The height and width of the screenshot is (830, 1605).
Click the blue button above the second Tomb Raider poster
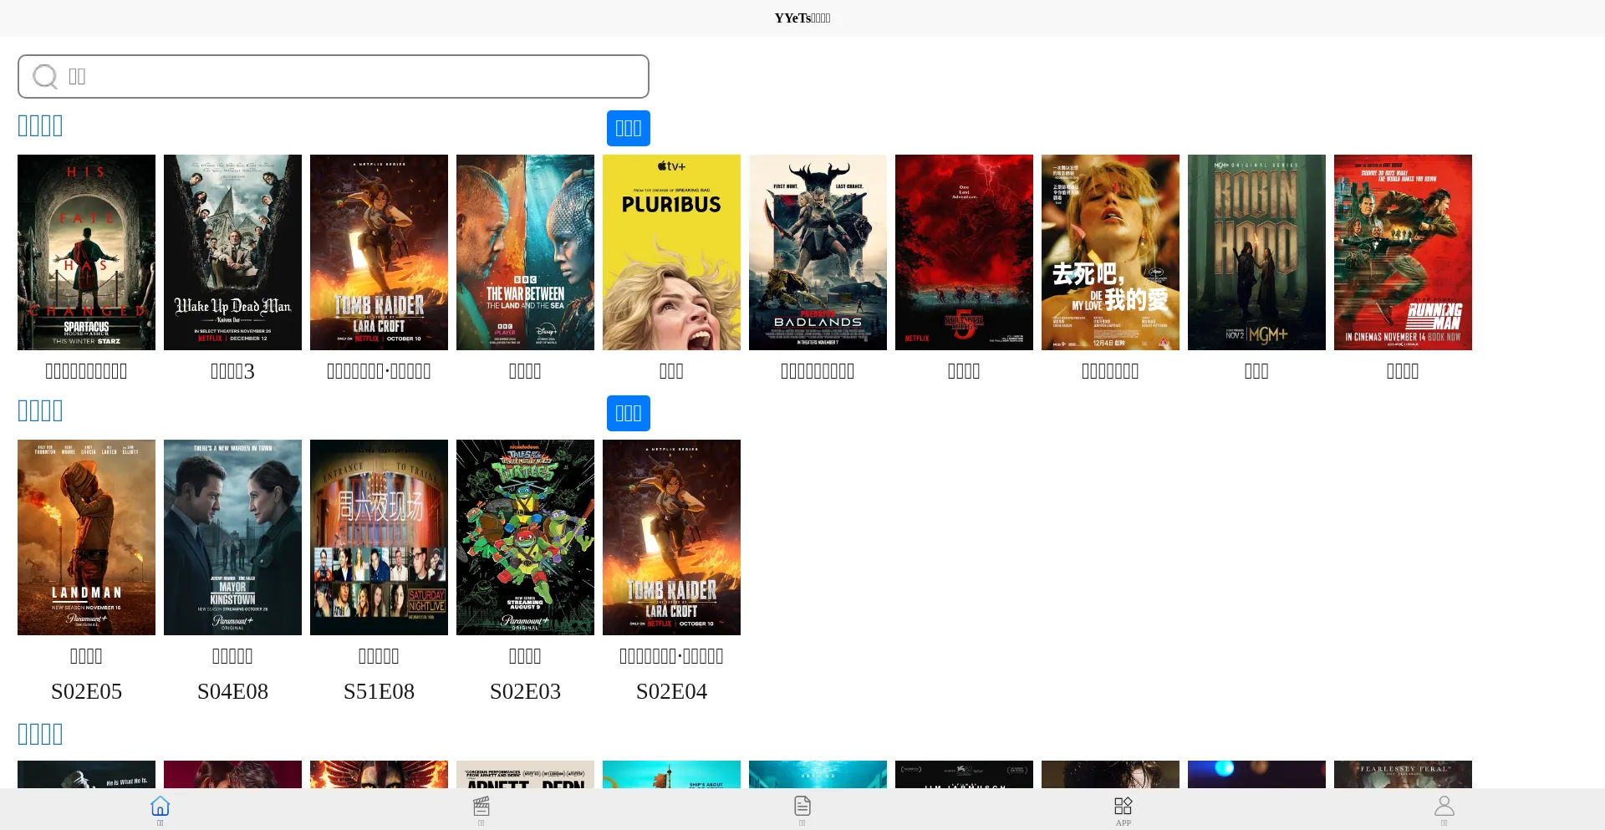click(628, 413)
